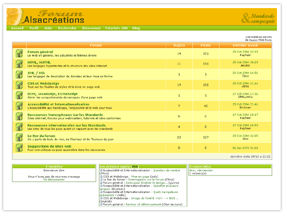Open Suggestions de sites web link
The height and width of the screenshot is (214, 284).
point(49,146)
